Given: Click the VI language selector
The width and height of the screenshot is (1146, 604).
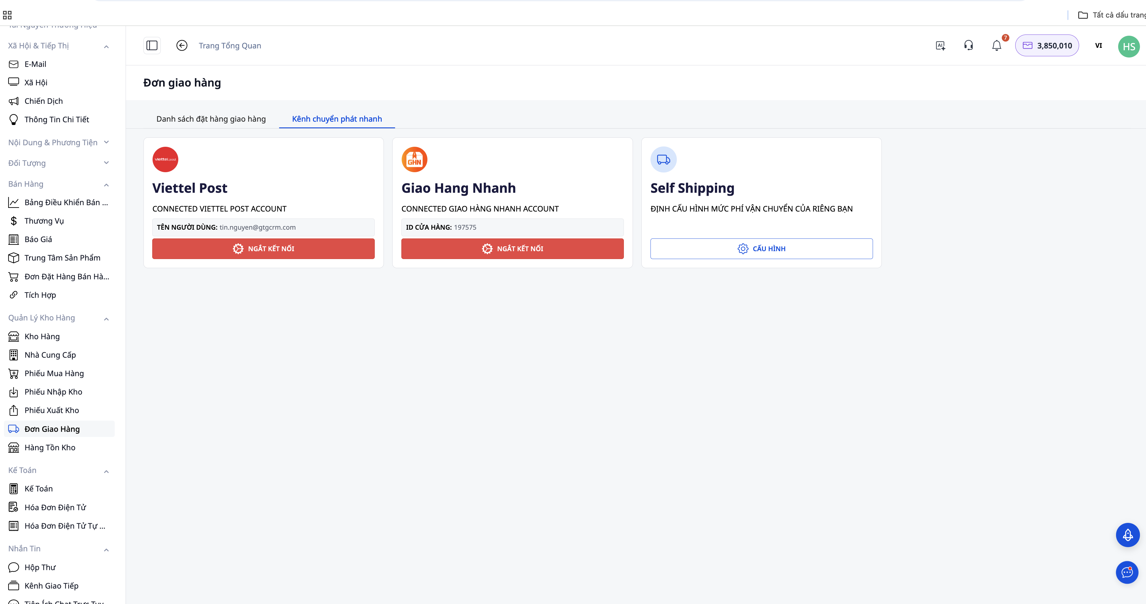Looking at the screenshot, I should click(1098, 45).
